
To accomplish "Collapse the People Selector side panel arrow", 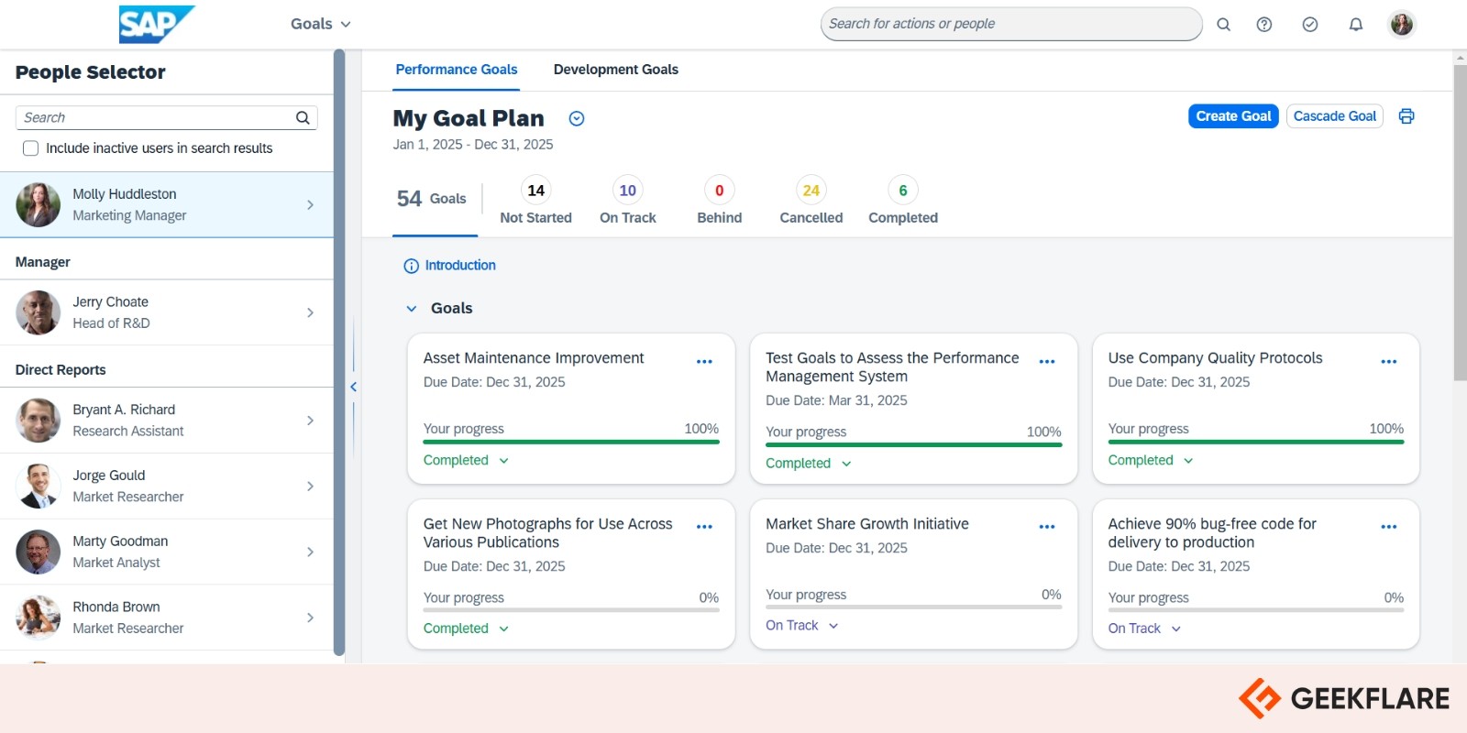I will (353, 387).
